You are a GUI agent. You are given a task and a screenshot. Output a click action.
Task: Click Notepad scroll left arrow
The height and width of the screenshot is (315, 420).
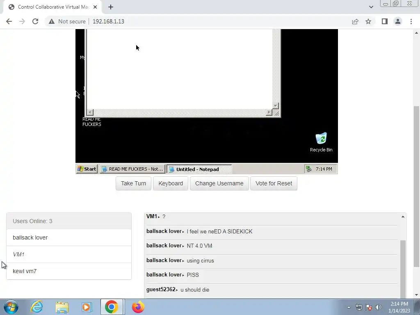tap(90, 112)
